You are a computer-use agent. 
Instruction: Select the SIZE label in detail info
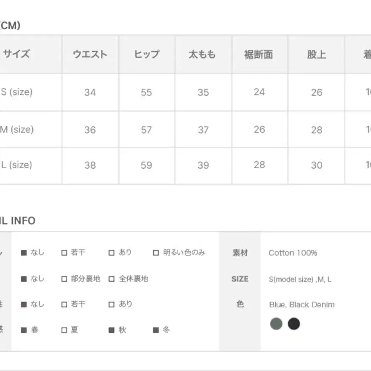click(x=240, y=278)
